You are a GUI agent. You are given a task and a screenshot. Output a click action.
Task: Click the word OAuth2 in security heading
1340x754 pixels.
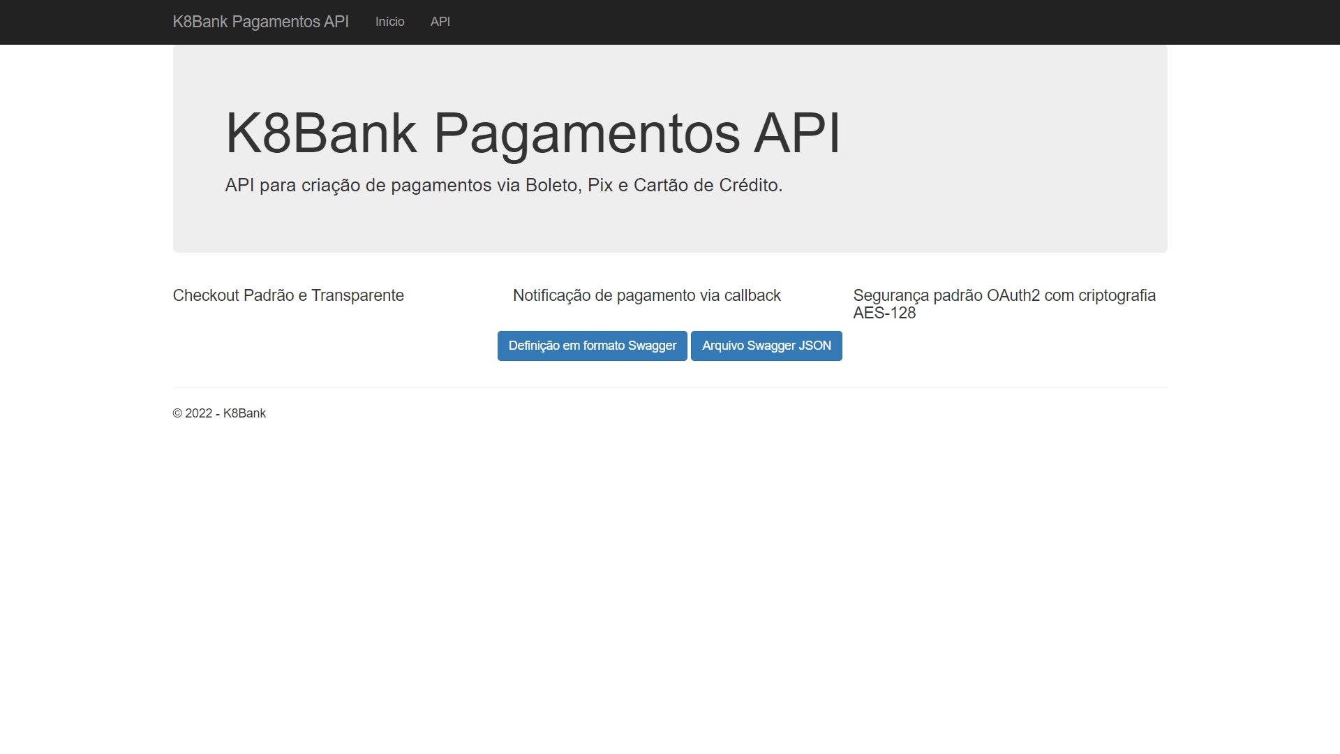[1013, 295]
